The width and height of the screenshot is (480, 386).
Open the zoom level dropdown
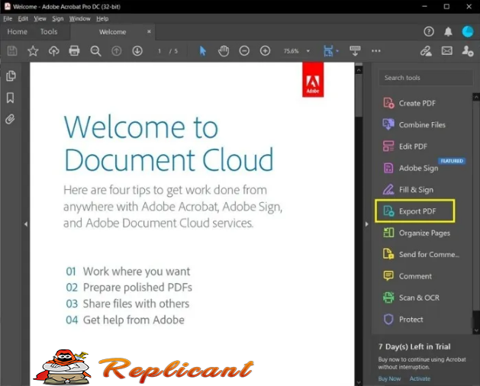pyautogui.click(x=308, y=51)
